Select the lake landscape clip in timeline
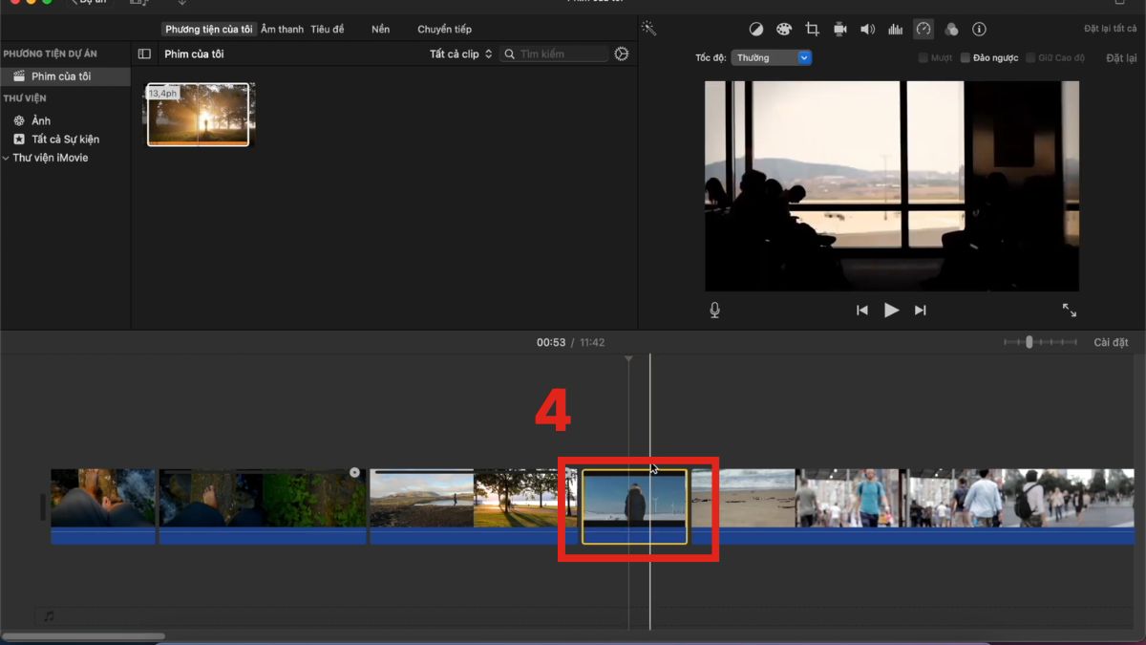This screenshot has width=1146, height=645. click(421, 506)
